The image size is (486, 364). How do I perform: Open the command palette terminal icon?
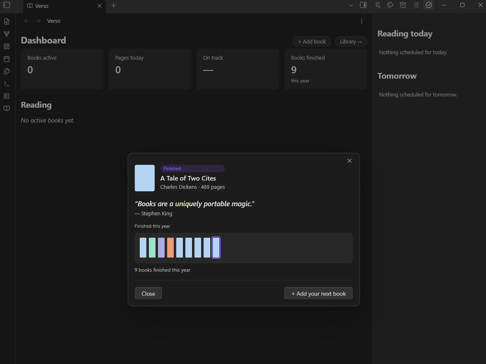click(7, 84)
